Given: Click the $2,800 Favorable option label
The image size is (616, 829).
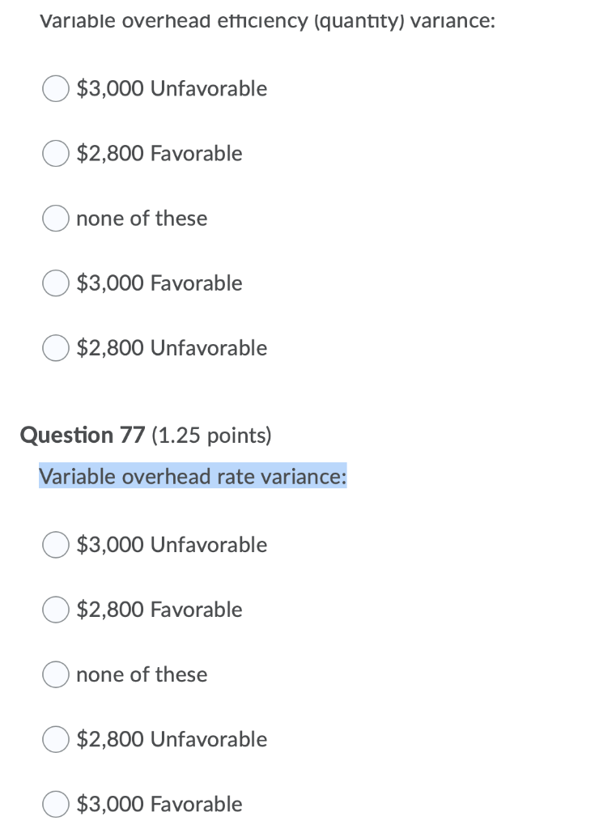Looking at the screenshot, I should point(159,153).
